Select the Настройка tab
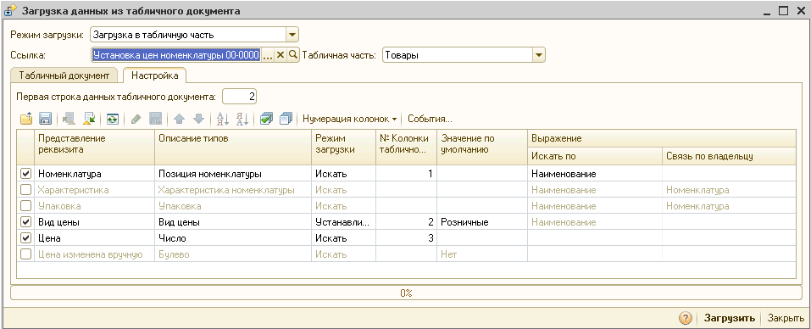Image resolution: width=811 pixels, height=329 pixels. pyautogui.click(x=154, y=75)
